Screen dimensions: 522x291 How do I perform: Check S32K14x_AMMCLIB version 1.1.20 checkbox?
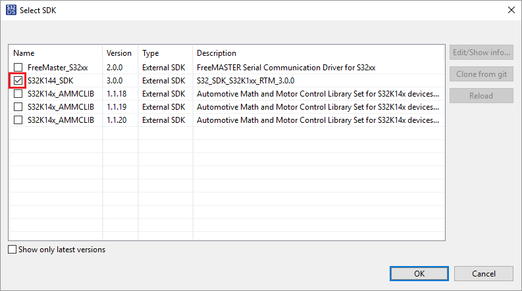click(18, 120)
